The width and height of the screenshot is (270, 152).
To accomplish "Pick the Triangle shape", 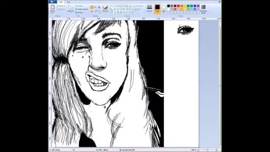I will tap(130, 6).
